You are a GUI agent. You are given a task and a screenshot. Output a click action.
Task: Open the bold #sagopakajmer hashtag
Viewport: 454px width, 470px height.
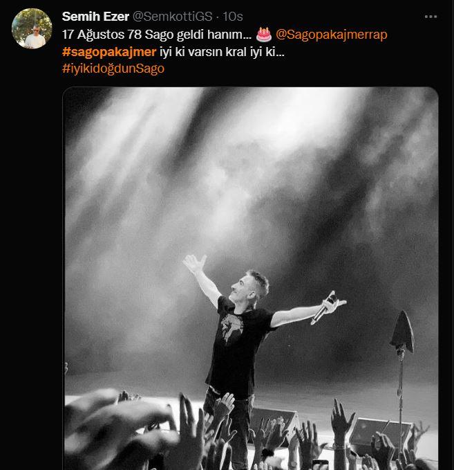tap(109, 52)
